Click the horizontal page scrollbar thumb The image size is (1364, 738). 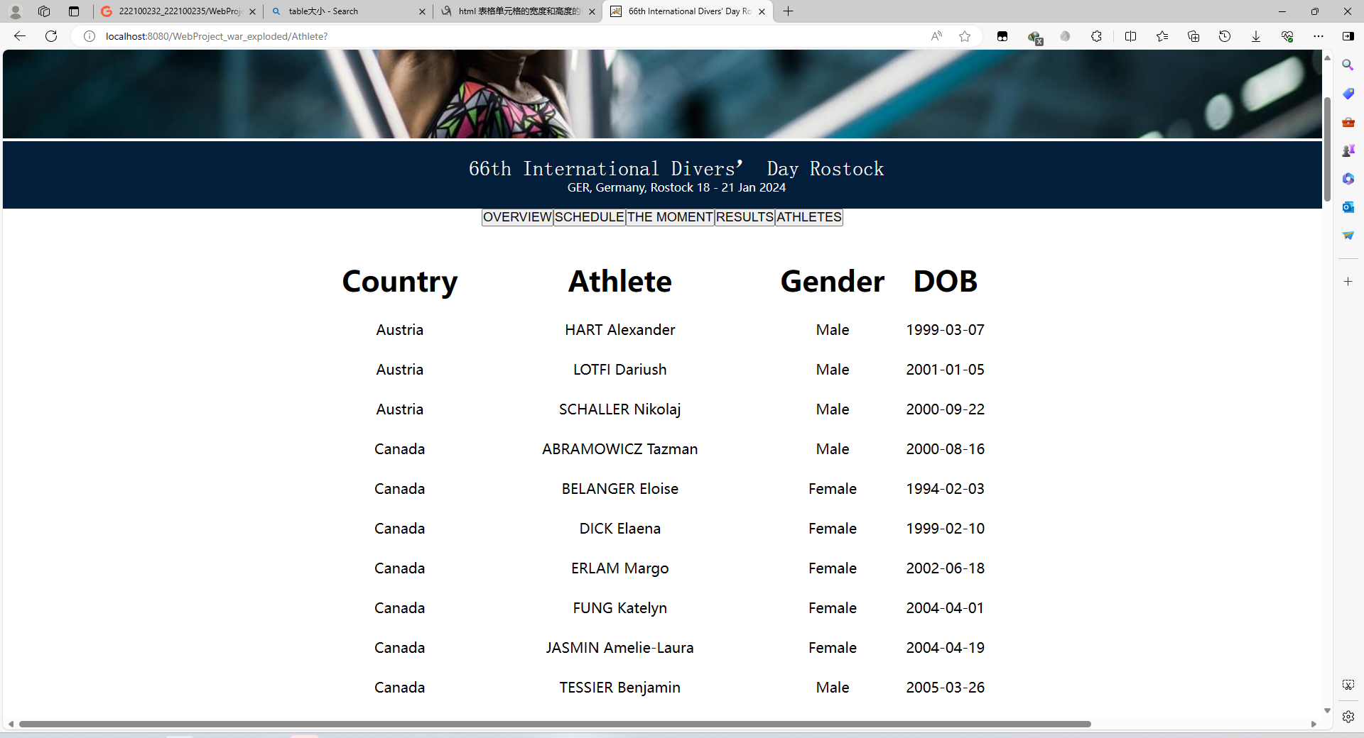[555, 724]
